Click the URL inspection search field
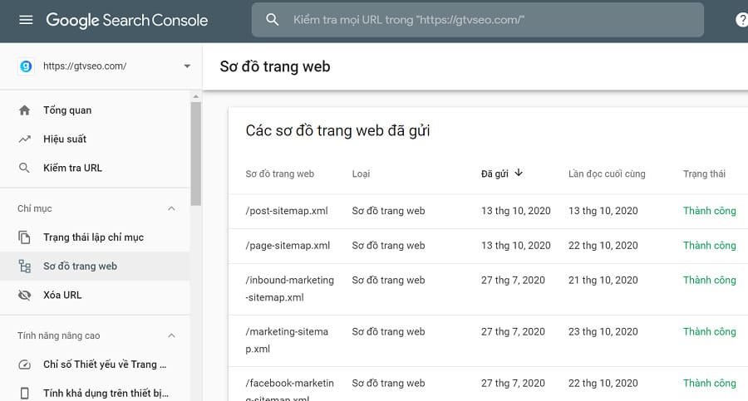 tap(478, 20)
